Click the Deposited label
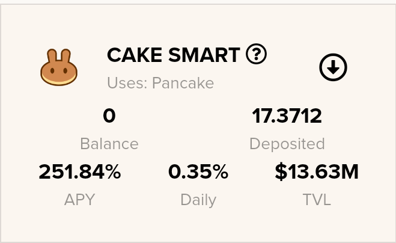The height and width of the screenshot is (243, 396). click(x=287, y=144)
